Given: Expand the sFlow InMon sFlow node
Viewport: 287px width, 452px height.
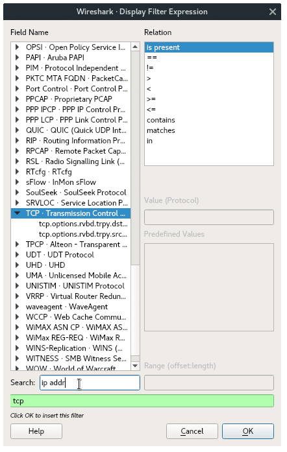Looking at the screenshot, I should (17, 182).
